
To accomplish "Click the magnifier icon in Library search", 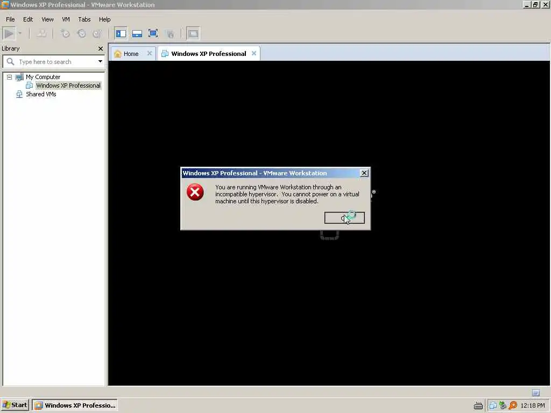I will pyautogui.click(x=11, y=62).
